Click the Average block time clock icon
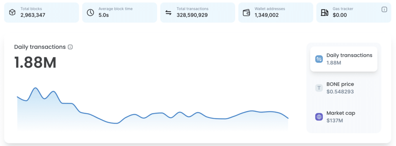The width and height of the screenshot is (396, 146). click(90, 13)
